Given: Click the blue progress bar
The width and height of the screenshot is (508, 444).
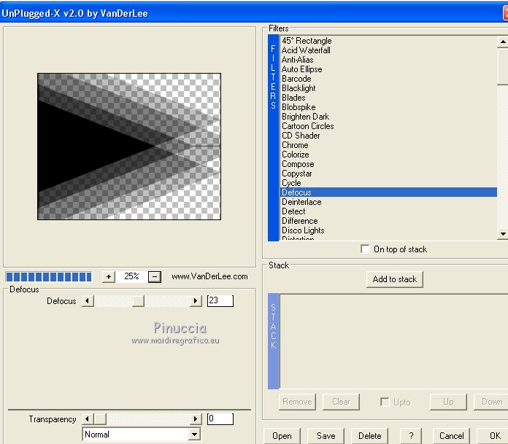Looking at the screenshot, I should [49, 277].
